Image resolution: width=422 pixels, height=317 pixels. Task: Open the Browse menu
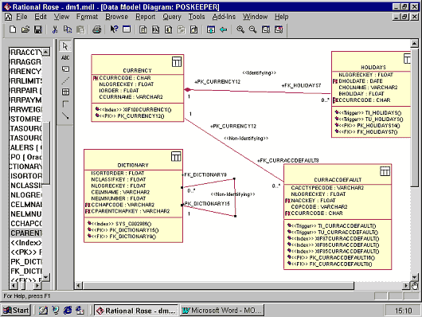click(116, 17)
